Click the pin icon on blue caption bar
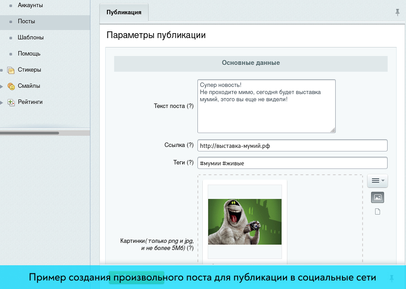The image size is (406, 289). pyautogui.click(x=392, y=278)
